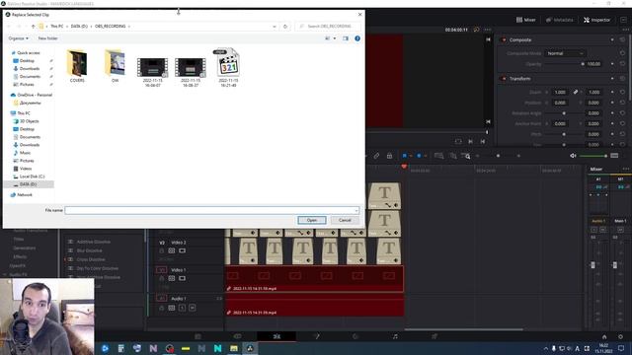Open the Organize dropdown menu

18,38
